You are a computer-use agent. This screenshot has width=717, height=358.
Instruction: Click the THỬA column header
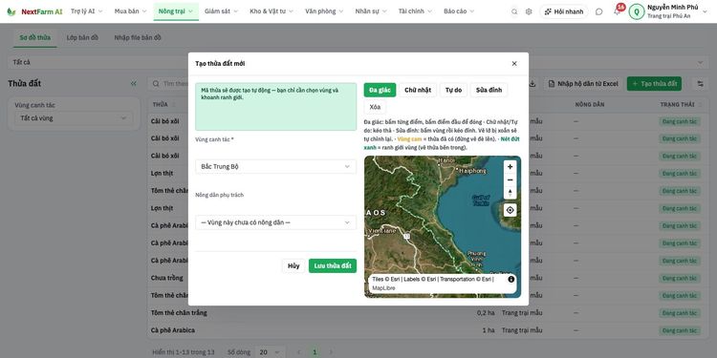click(160, 105)
